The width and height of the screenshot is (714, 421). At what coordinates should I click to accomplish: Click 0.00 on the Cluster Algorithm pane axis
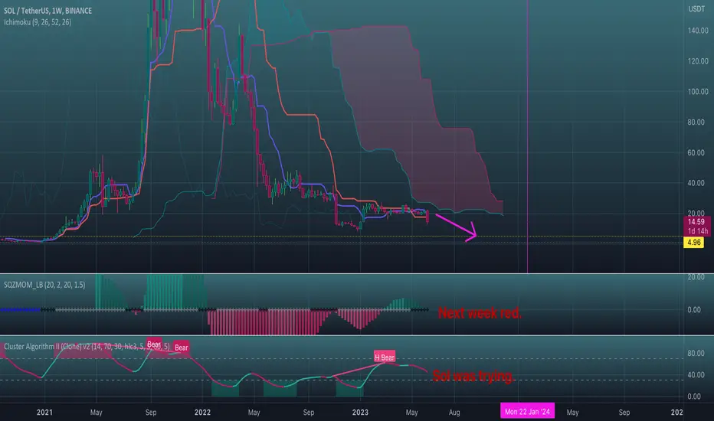(x=694, y=397)
